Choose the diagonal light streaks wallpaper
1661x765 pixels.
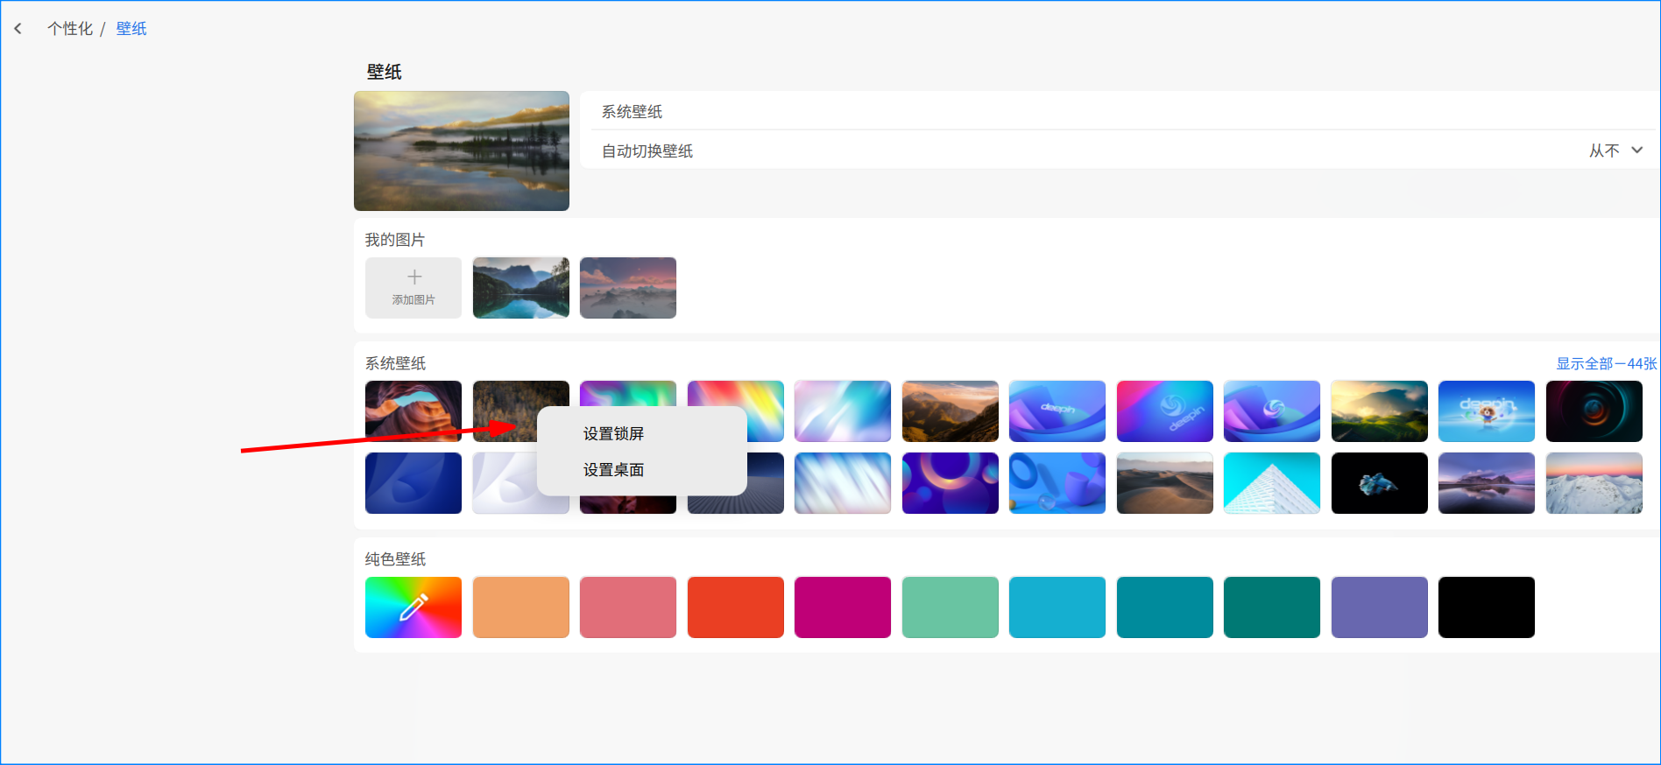click(843, 483)
